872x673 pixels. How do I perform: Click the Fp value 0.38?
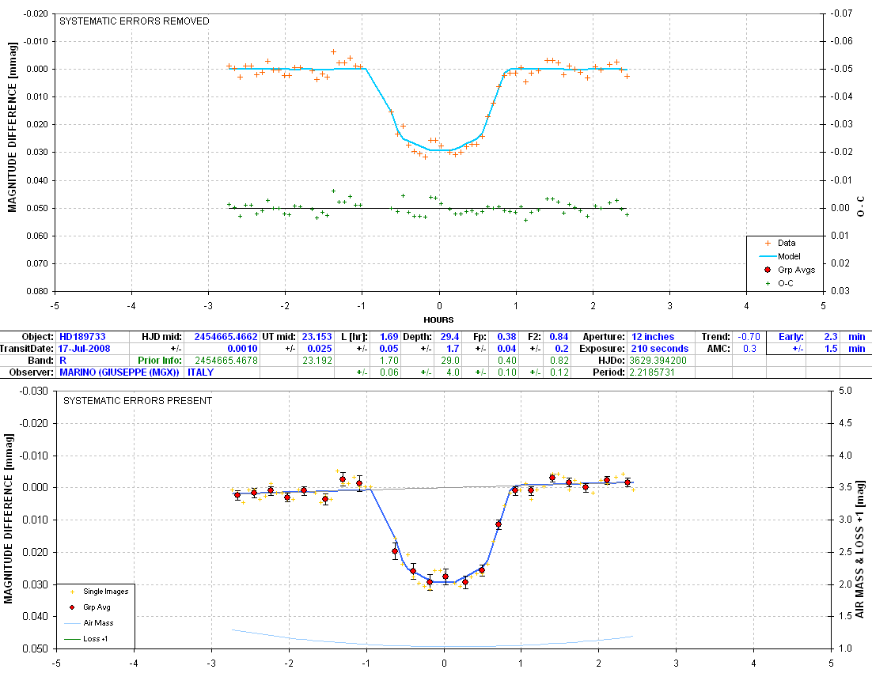(x=506, y=337)
